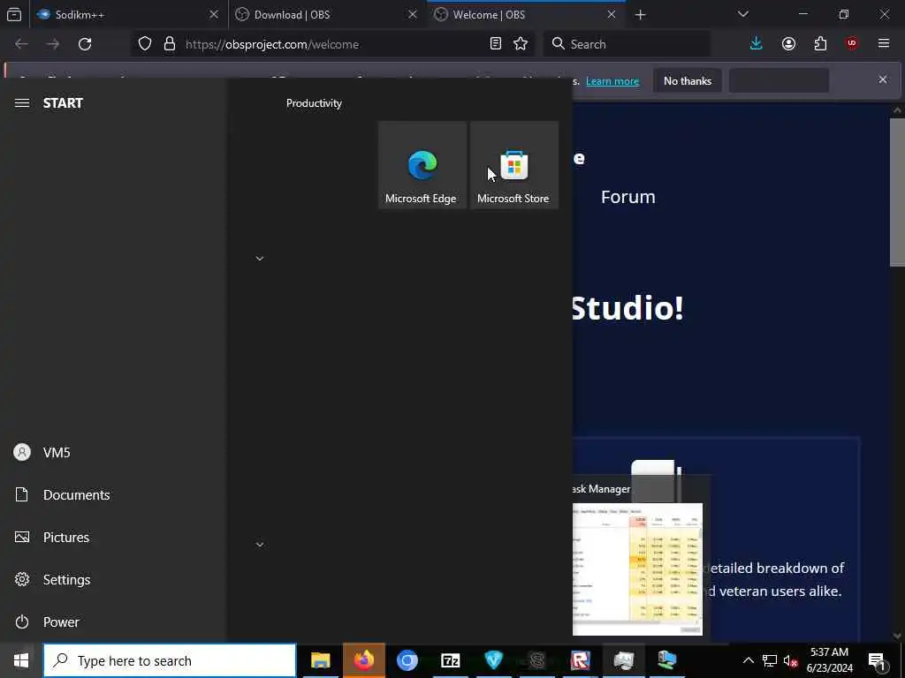The width and height of the screenshot is (905, 678).
Task: Bookmark this page with the star
Action: (521, 44)
